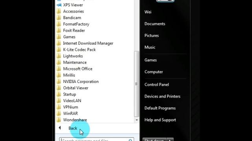Click the FormatFactory folder icon

(59, 24)
